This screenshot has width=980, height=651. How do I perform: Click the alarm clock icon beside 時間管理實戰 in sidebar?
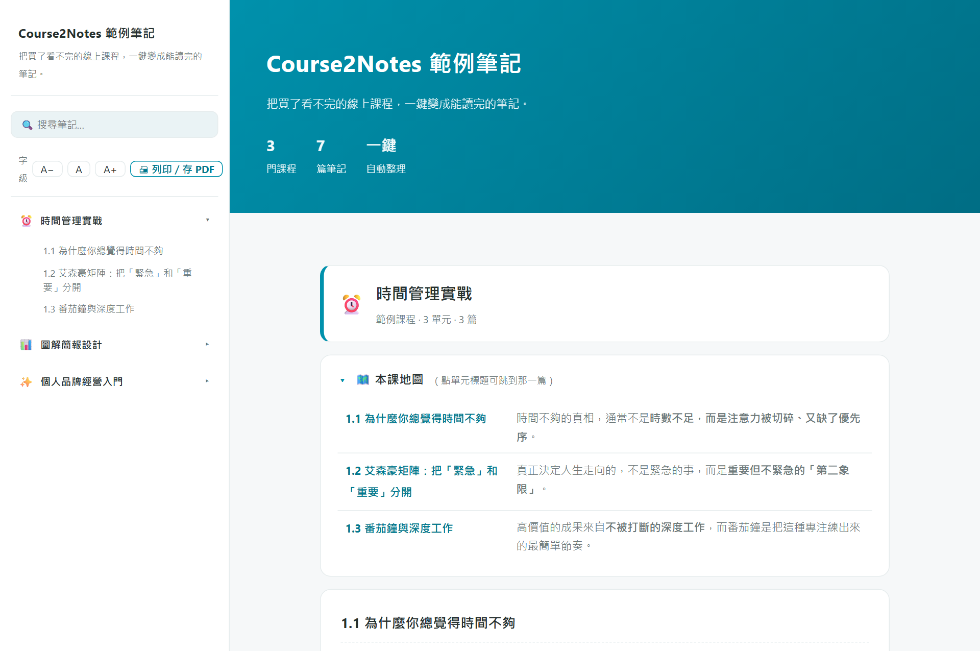26,221
